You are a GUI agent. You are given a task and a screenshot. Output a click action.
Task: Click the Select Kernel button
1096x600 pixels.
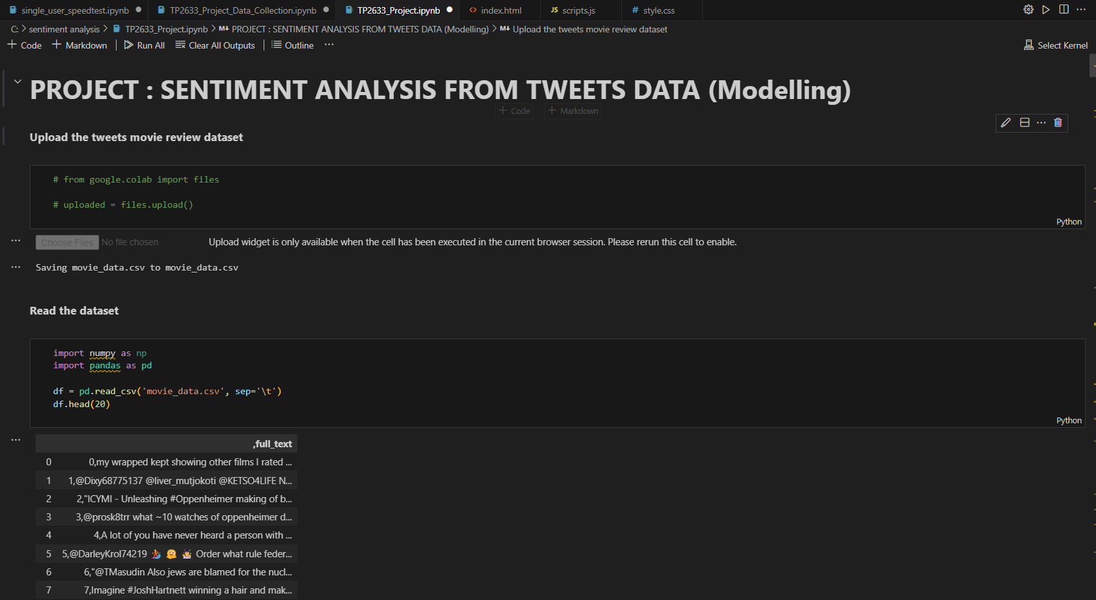[1056, 45]
